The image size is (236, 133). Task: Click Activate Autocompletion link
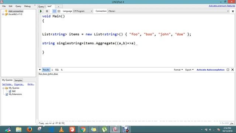point(211,70)
